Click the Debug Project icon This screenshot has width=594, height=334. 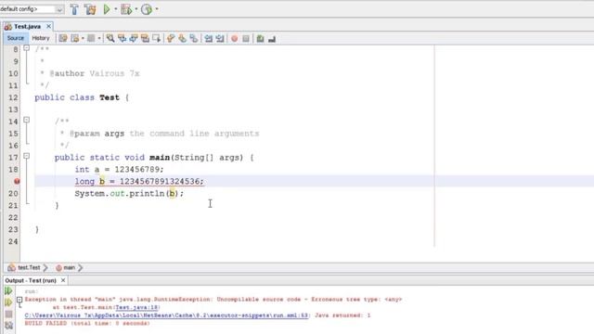(x=126, y=9)
